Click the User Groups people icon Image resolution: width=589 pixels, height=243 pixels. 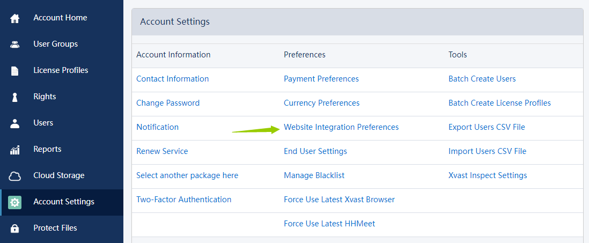click(x=15, y=45)
